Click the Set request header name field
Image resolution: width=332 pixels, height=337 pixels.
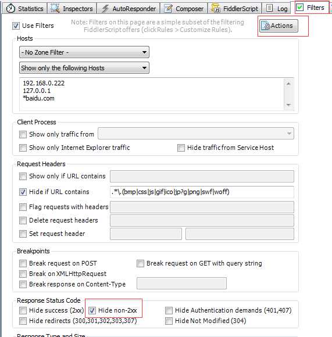click(x=146, y=234)
